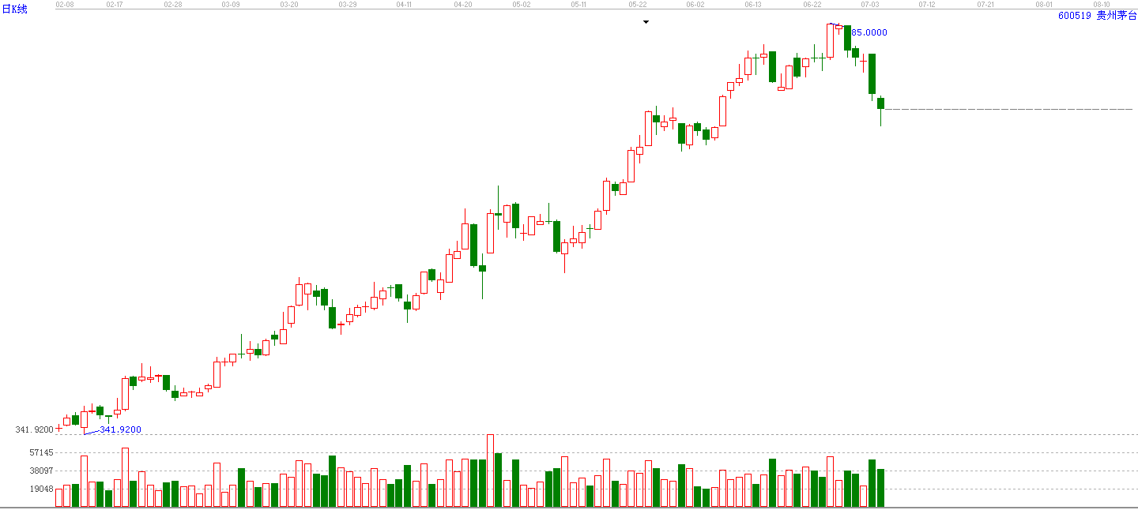Click the 日K线 chart type label

pos(14,9)
